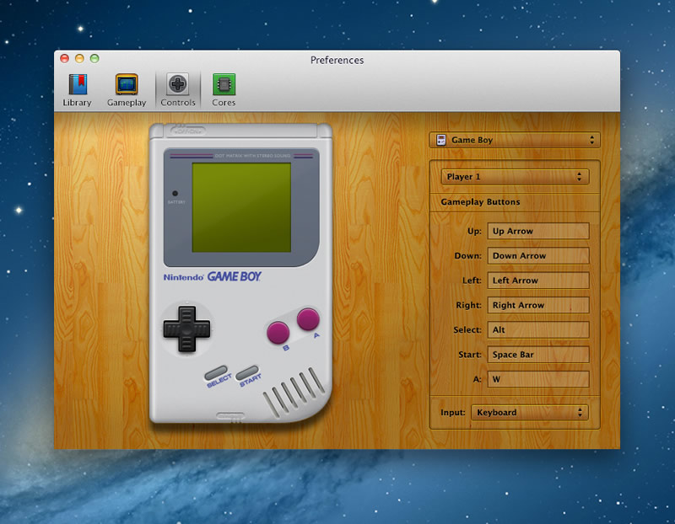This screenshot has width=675, height=524.
Task: Click the Gameplay Buttons heading
Action: (x=480, y=202)
